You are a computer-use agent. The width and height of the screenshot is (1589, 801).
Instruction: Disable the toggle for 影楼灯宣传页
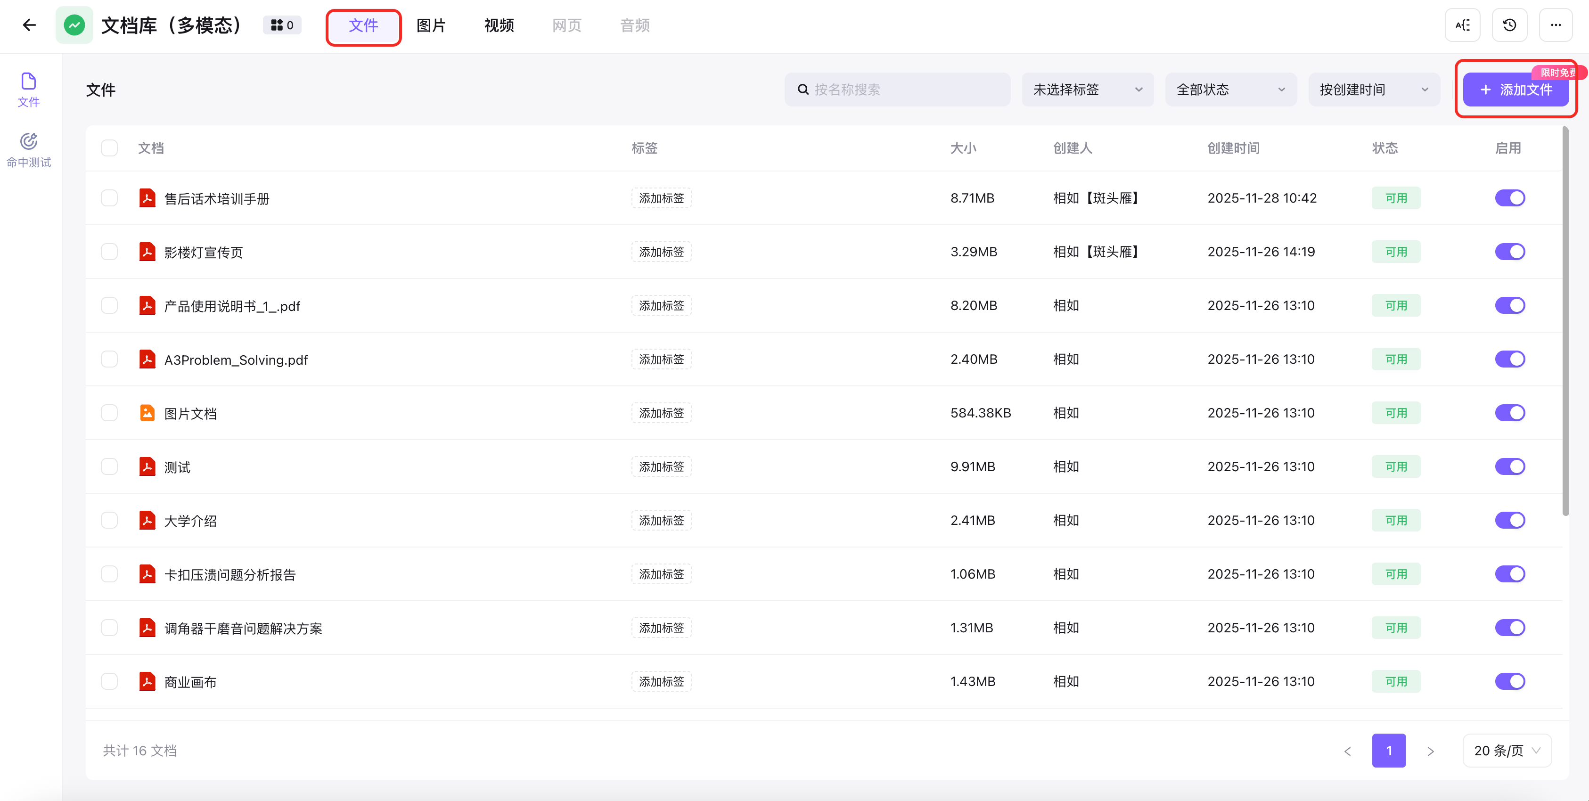point(1509,252)
